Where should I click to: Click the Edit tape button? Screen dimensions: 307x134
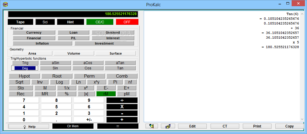coord(193,126)
